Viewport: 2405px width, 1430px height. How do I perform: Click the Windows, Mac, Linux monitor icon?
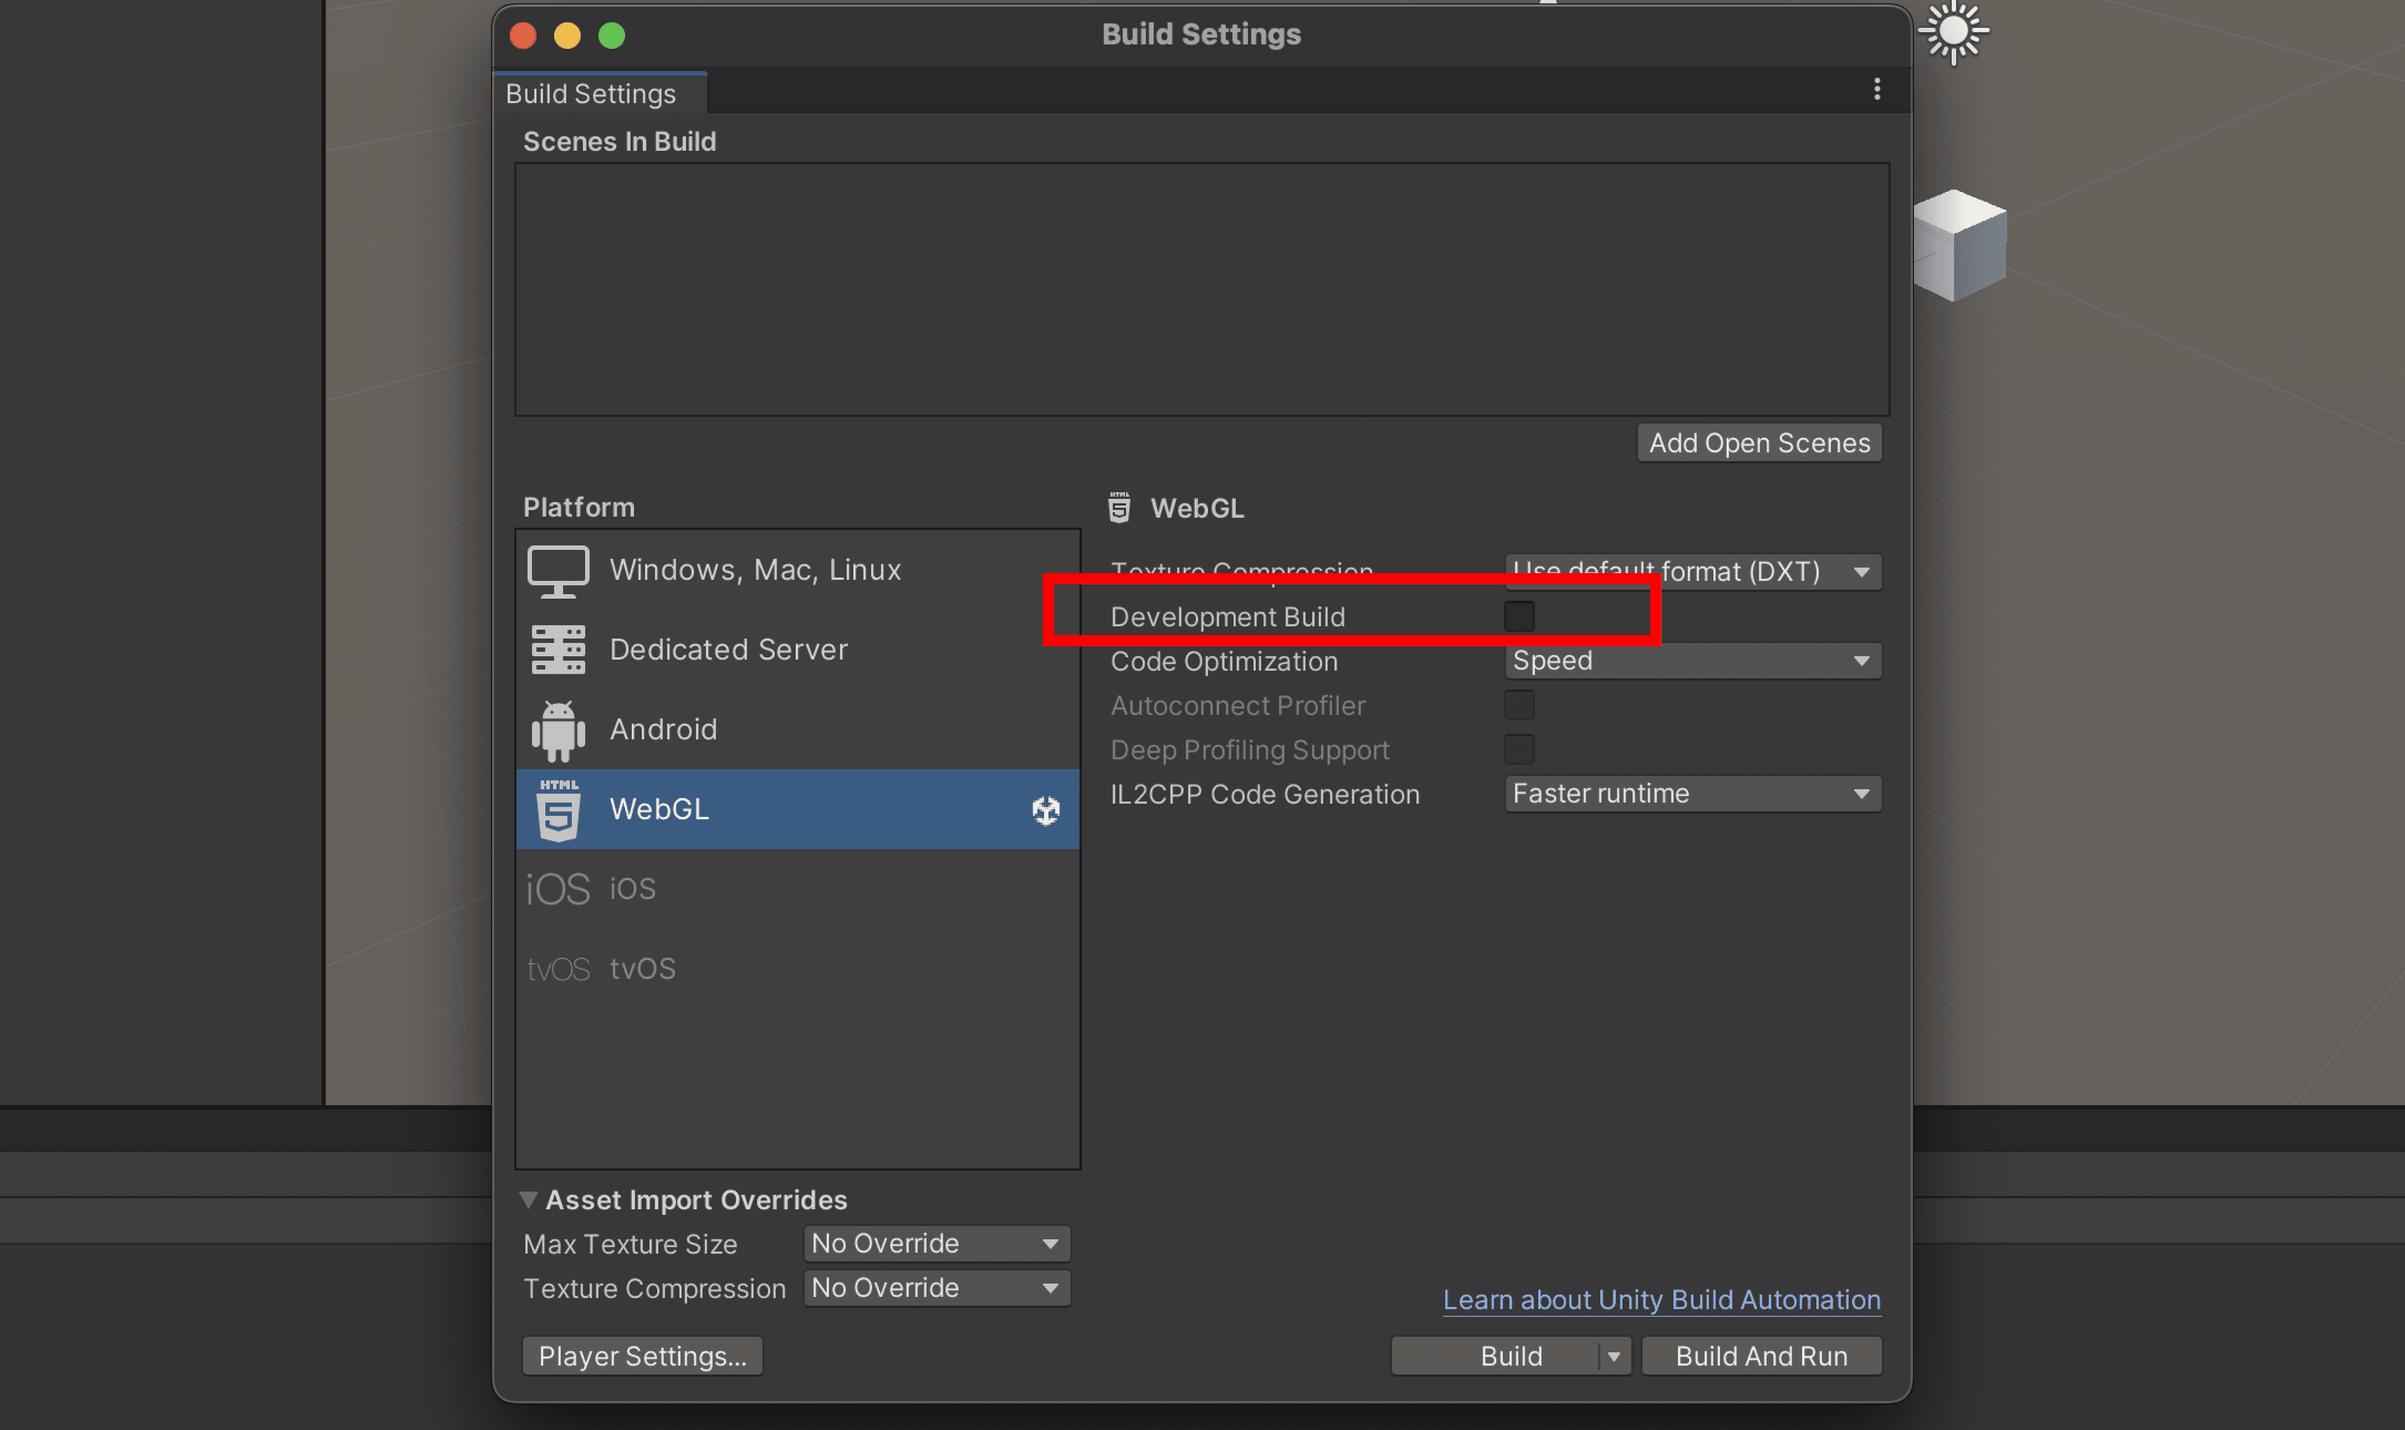(558, 571)
